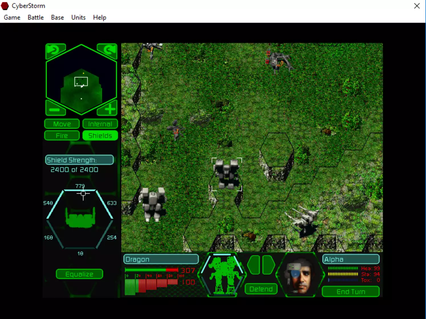
Task: Switch to Move mode
Action: coord(62,124)
